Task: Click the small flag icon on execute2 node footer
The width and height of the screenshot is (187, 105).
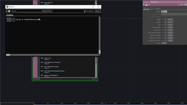Action: [x=93, y=79]
